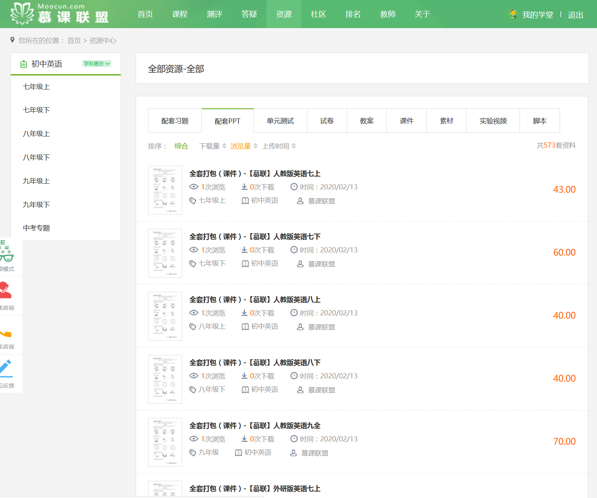Click thumbnail of 人教版英语九全 resource
597x498 pixels.
[x=165, y=442]
